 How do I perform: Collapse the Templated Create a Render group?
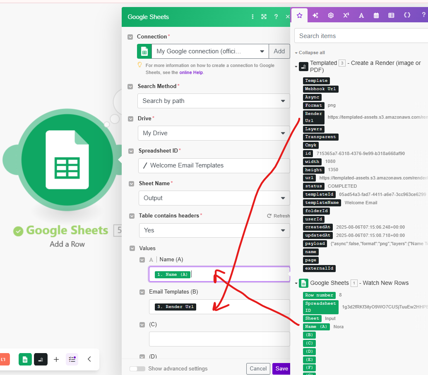coord(296,67)
